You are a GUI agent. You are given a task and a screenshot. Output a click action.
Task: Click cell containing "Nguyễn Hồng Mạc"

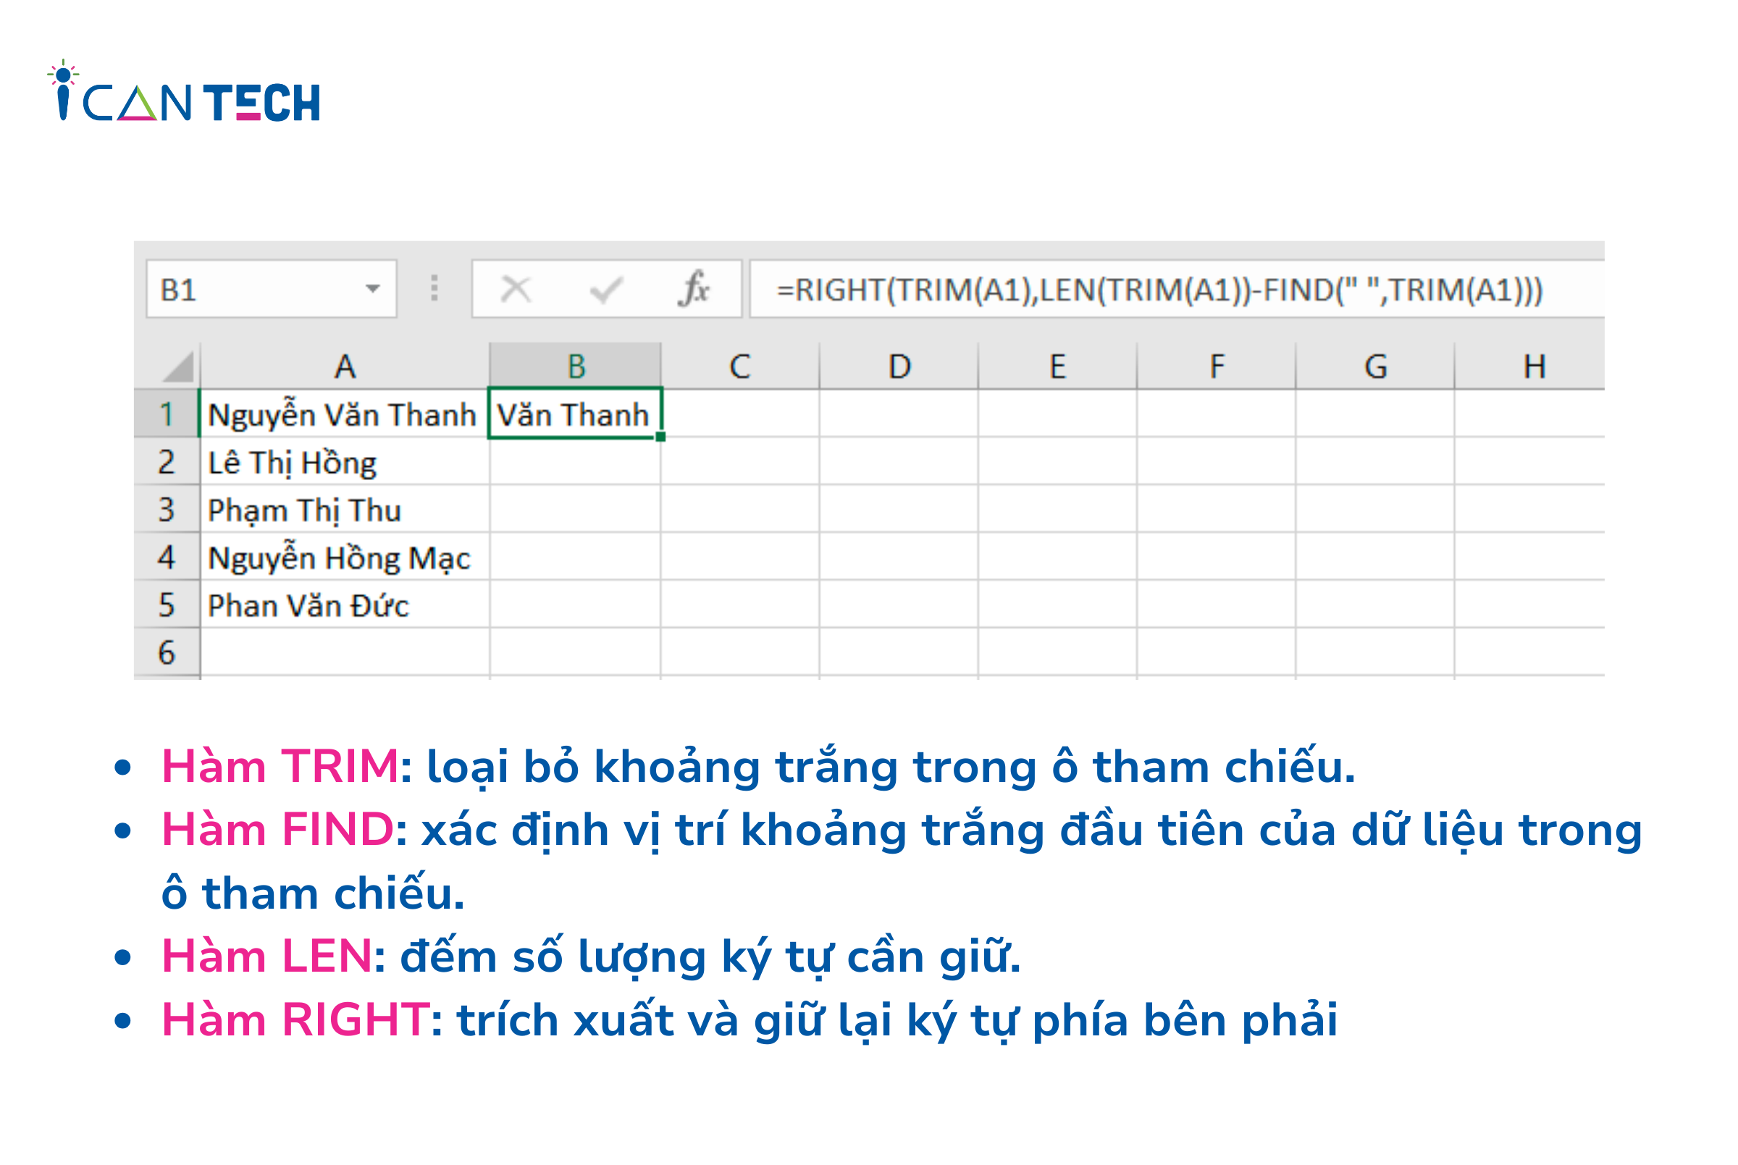(345, 558)
